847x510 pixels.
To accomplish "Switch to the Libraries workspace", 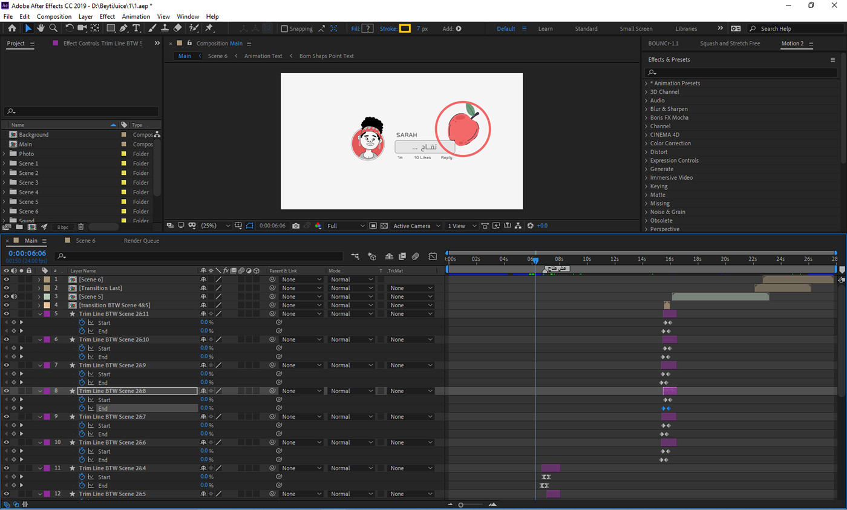I will click(x=686, y=28).
